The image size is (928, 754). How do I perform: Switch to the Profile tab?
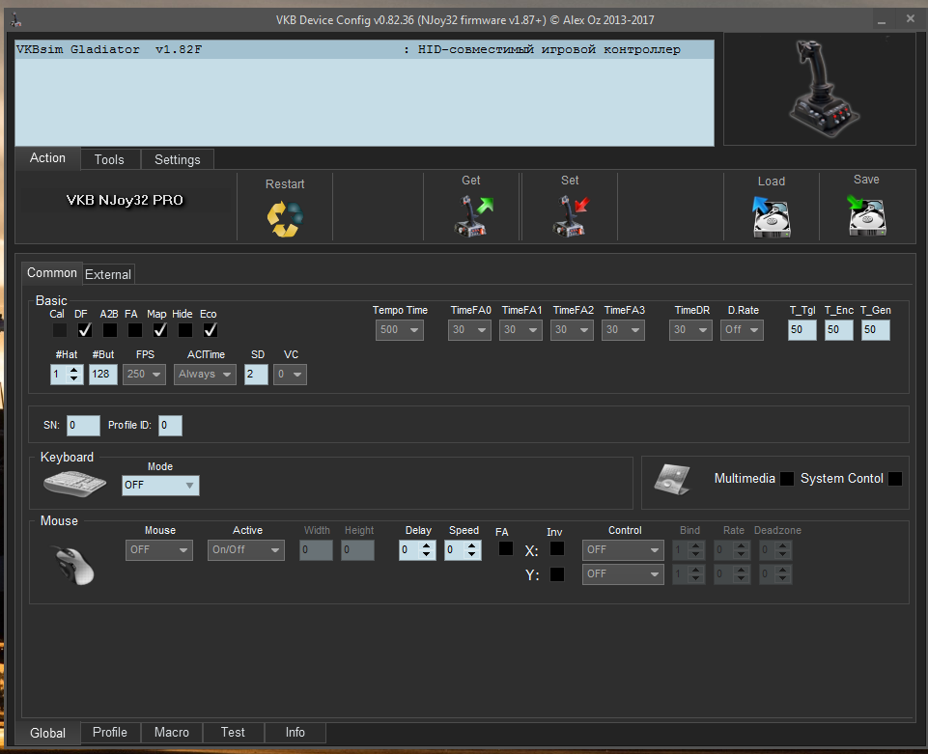(x=110, y=733)
